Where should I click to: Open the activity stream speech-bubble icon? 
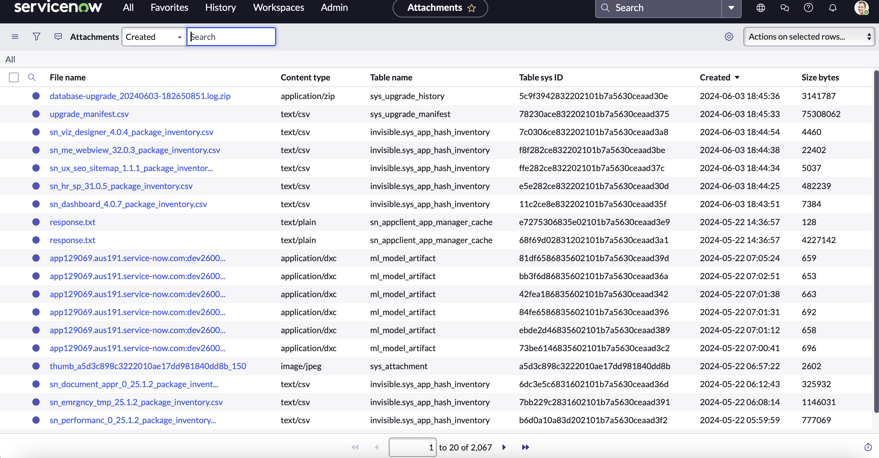click(58, 37)
